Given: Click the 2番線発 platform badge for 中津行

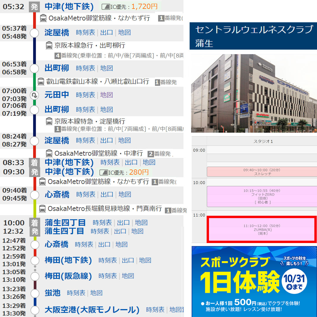Looking at the screenshot, I should [150, 154].
